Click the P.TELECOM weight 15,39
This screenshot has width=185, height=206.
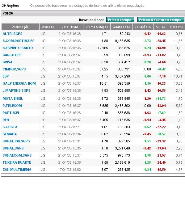[178, 106]
